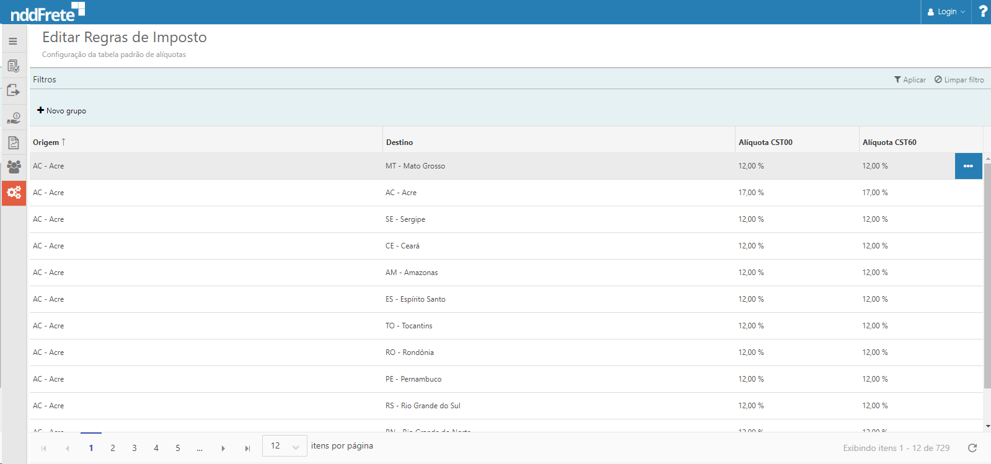Select the orange settings gears icon
Viewport: 991px width, 464px height.
pyautogui.click(x=14, y=193)
